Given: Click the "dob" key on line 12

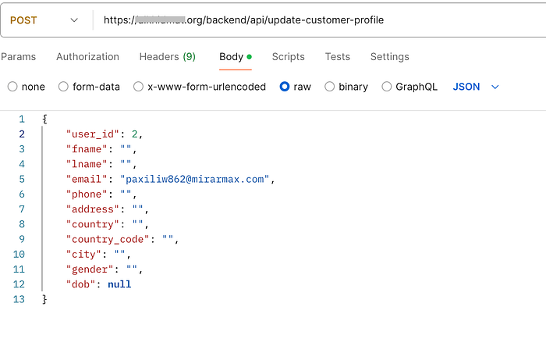Looking at the screenshot, I should tap(81, 284).
